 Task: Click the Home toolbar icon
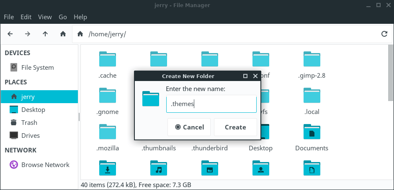click(63, 34)
